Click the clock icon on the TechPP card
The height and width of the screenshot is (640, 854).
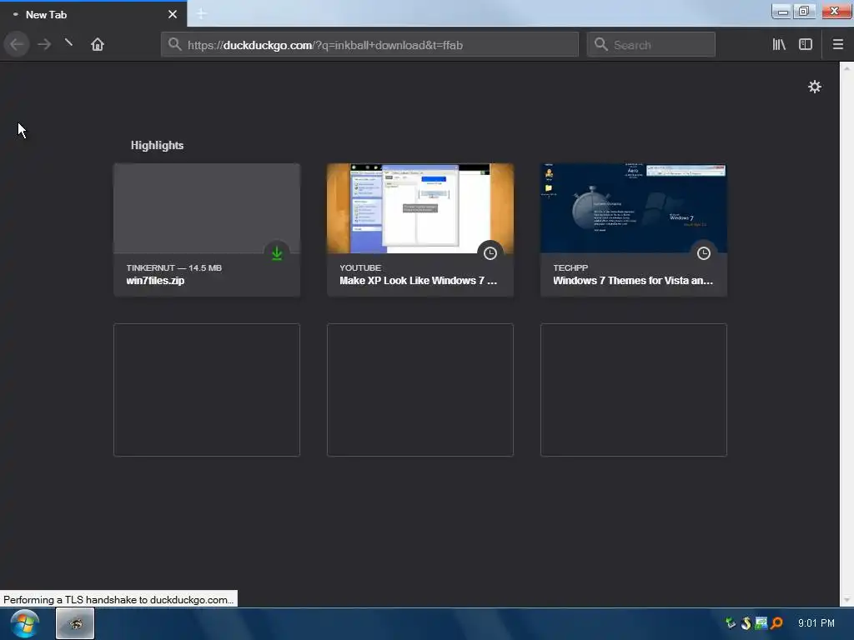pyautogui.click(x=704, y=253)
